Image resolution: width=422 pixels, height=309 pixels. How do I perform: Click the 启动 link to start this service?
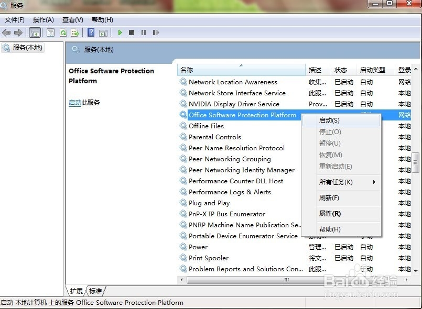click(75, 103)
